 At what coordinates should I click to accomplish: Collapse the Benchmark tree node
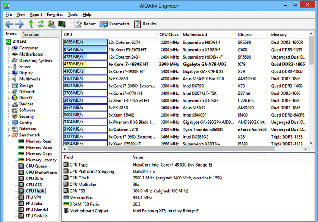(9, 136)
